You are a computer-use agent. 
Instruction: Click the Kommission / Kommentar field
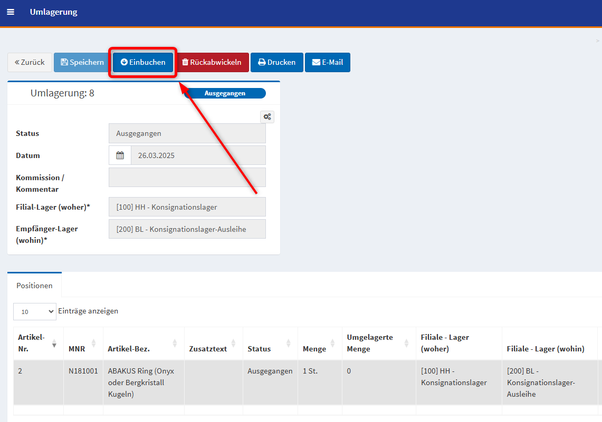tap(187, 178)
